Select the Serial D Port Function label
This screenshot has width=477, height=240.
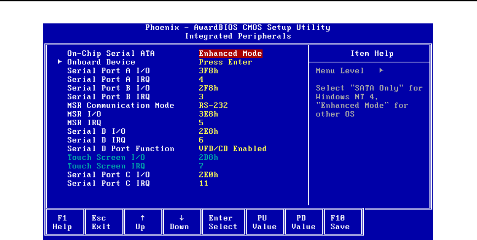pos(120,149)
